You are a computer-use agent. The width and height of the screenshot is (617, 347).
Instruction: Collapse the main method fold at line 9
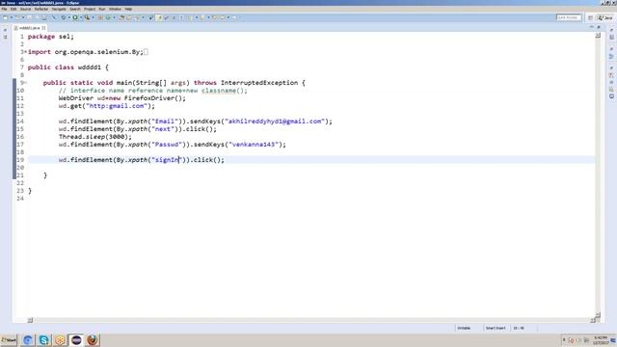point(26,83)
